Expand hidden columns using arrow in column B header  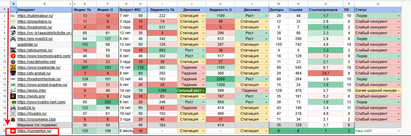[x=70, y=4]
